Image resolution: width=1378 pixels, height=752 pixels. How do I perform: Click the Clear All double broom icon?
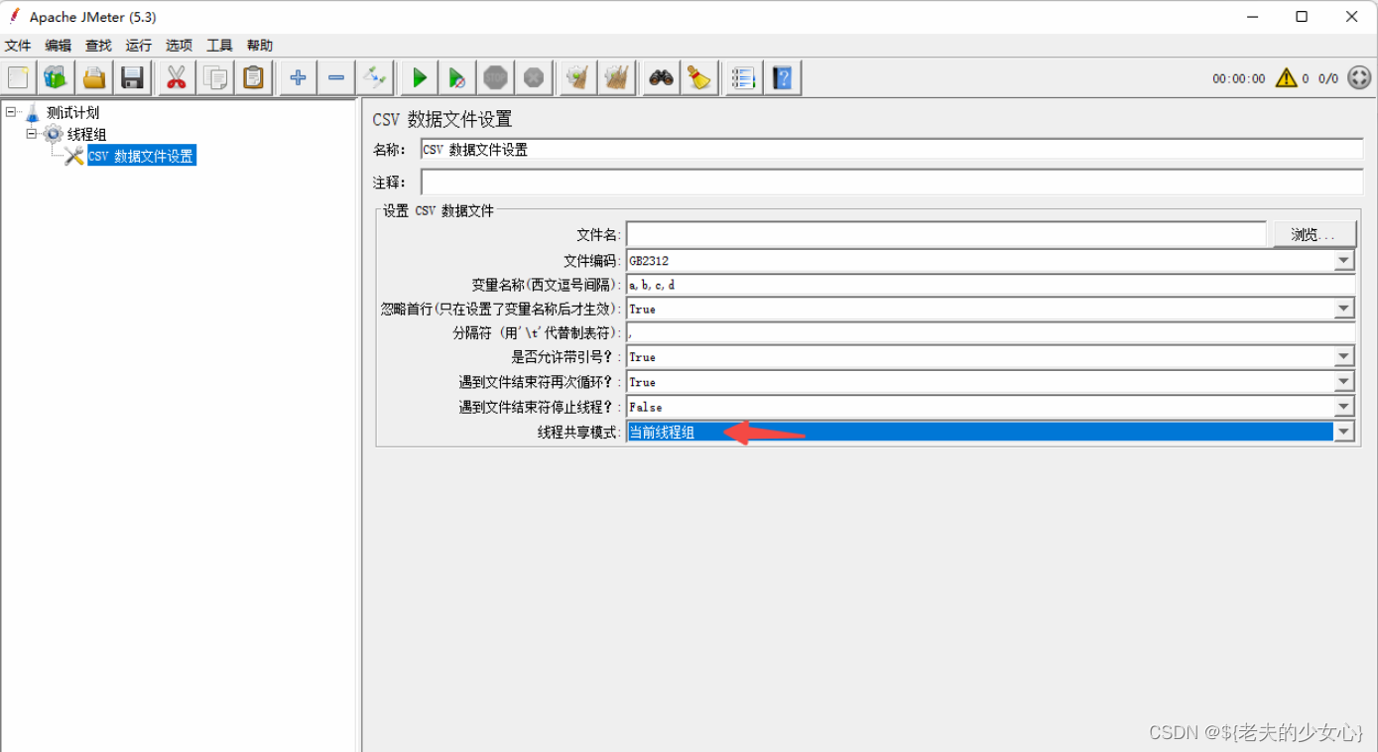click(x=617, y=77)
